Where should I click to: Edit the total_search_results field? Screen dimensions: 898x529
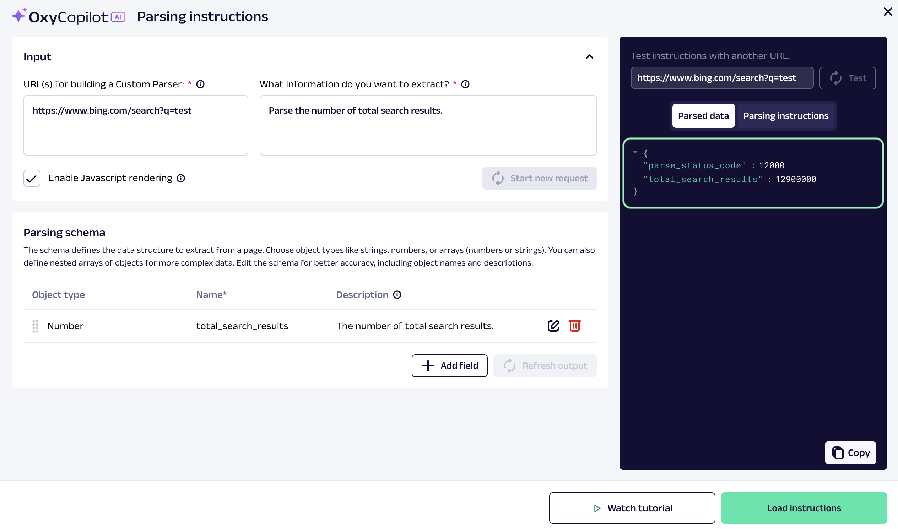click(553, 326)
